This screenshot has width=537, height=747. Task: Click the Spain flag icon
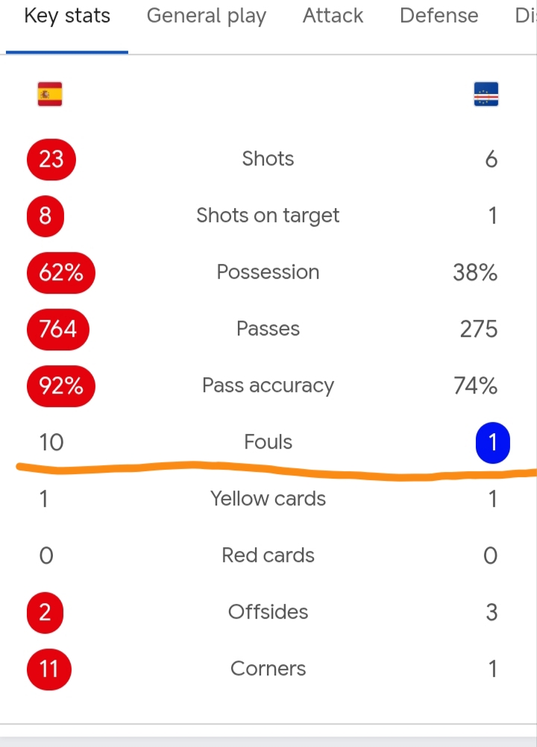(x=50, y=94)
